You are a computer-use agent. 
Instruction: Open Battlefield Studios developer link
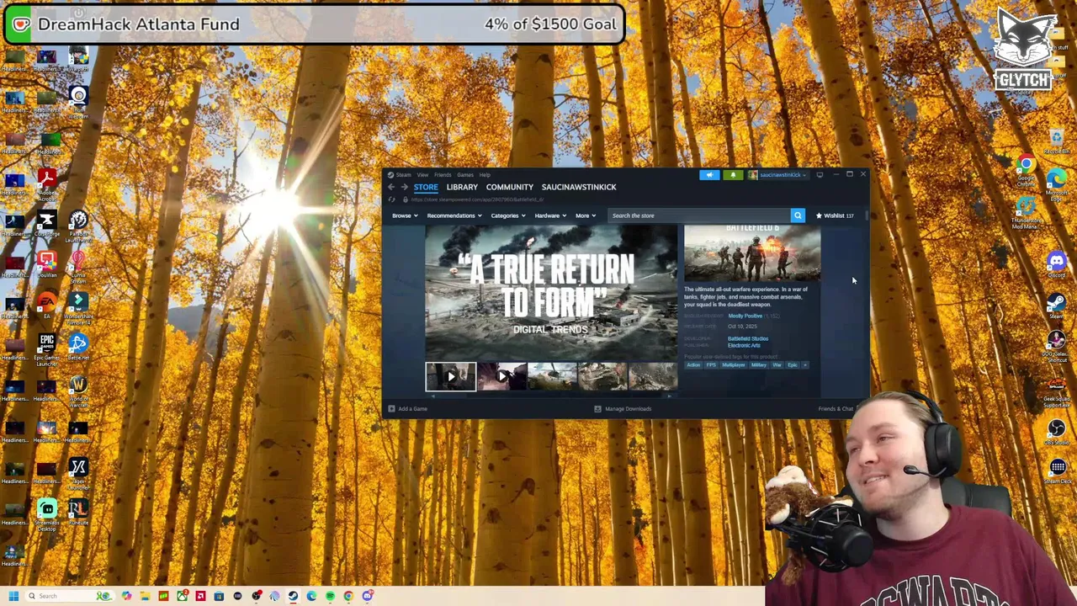tap(748, 338)
